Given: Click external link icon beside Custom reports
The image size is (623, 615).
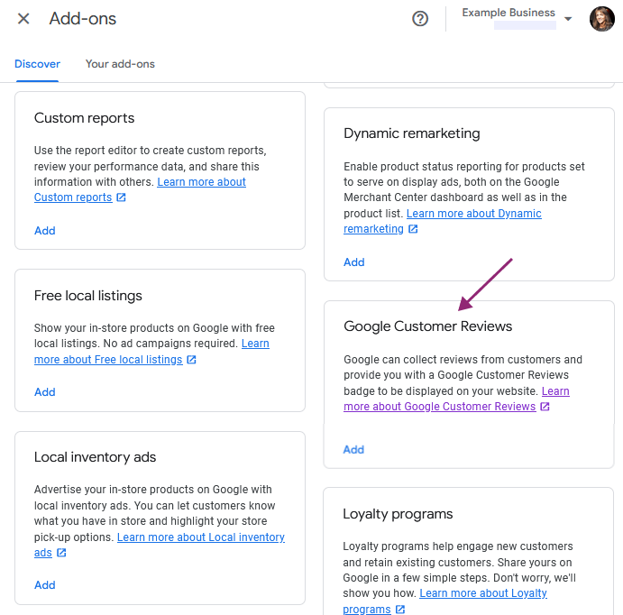Looking at the screenshot, I should 121,197.
